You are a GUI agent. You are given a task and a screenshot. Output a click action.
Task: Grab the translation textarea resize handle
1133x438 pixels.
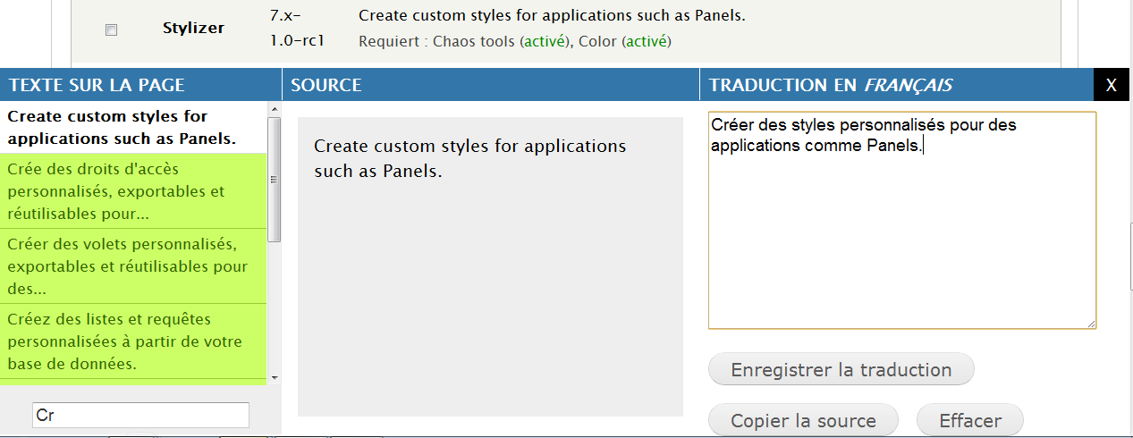coord(1091,324)
